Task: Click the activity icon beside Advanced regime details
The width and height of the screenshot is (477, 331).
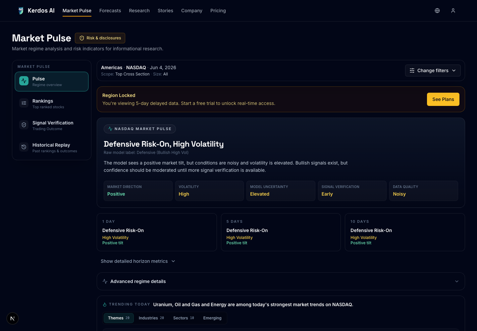Action: tap(105, 281)
